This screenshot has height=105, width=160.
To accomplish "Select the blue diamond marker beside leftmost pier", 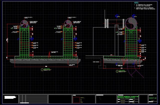I will point(18,39).
